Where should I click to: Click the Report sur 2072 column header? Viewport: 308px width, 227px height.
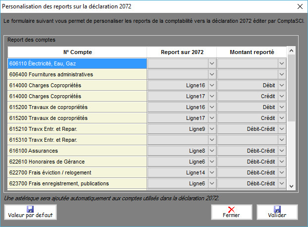click(x=182, y=52)
